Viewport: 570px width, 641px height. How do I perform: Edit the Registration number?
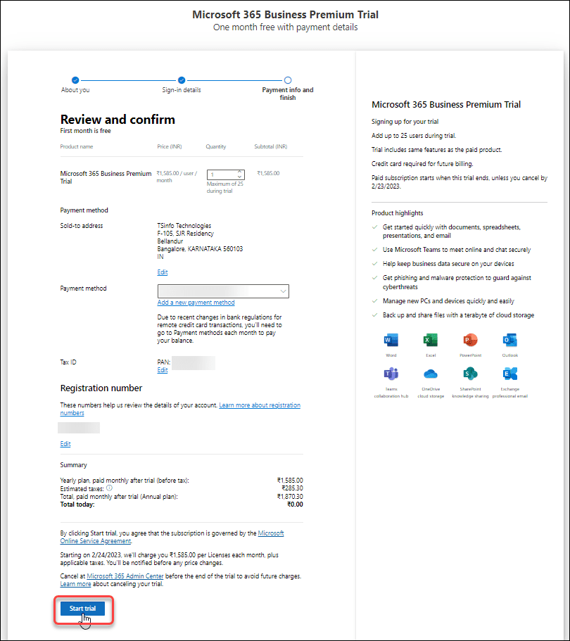65,444
